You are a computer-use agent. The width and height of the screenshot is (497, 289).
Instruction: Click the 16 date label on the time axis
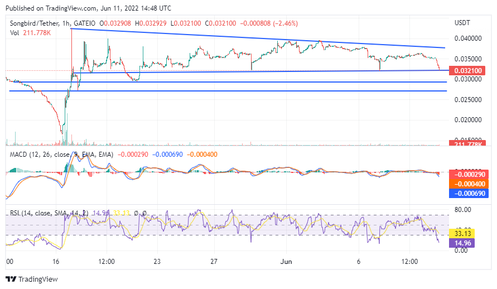point(56,262)
